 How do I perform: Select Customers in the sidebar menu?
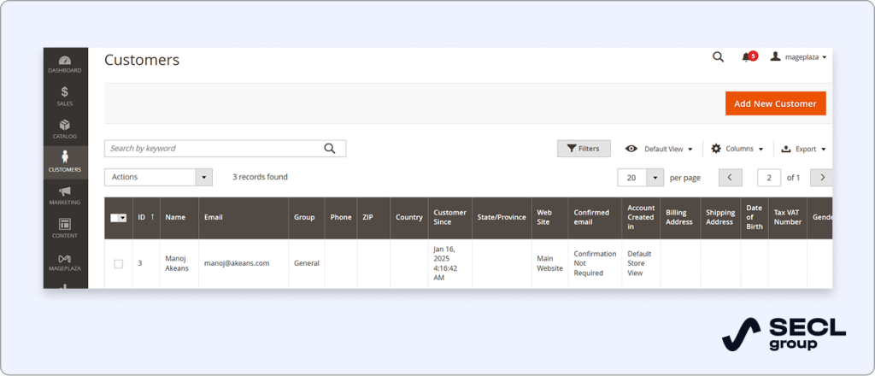pos(65,162)
